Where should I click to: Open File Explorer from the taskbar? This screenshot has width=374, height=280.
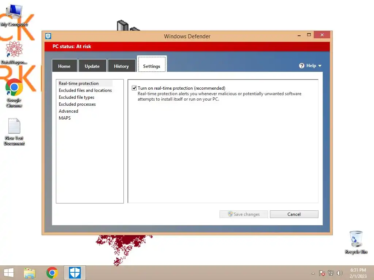click(30, 273)
